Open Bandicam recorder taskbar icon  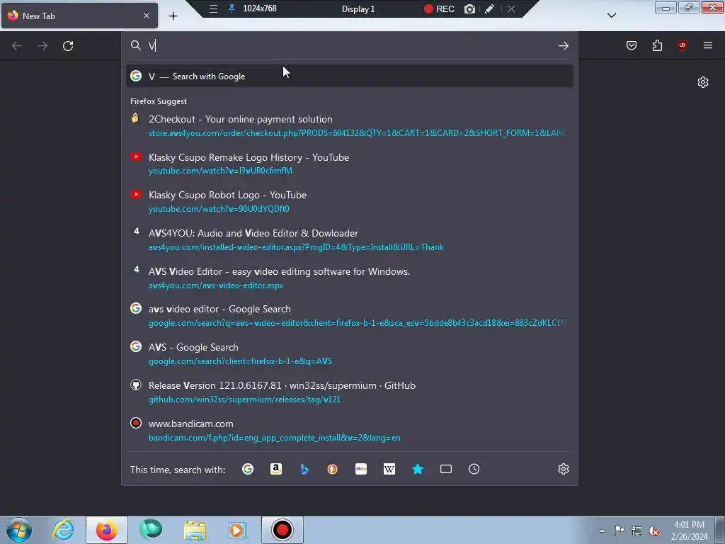(x=282, y=530)
